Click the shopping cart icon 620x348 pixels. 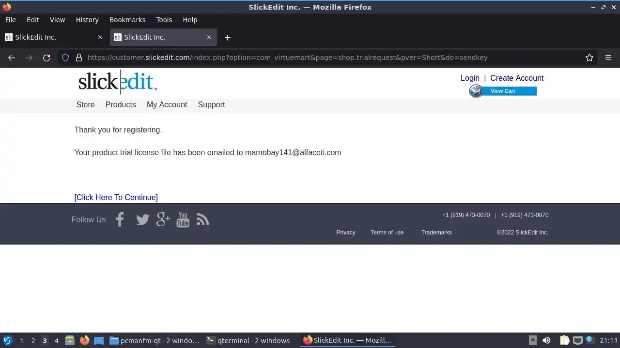point(476,91)
